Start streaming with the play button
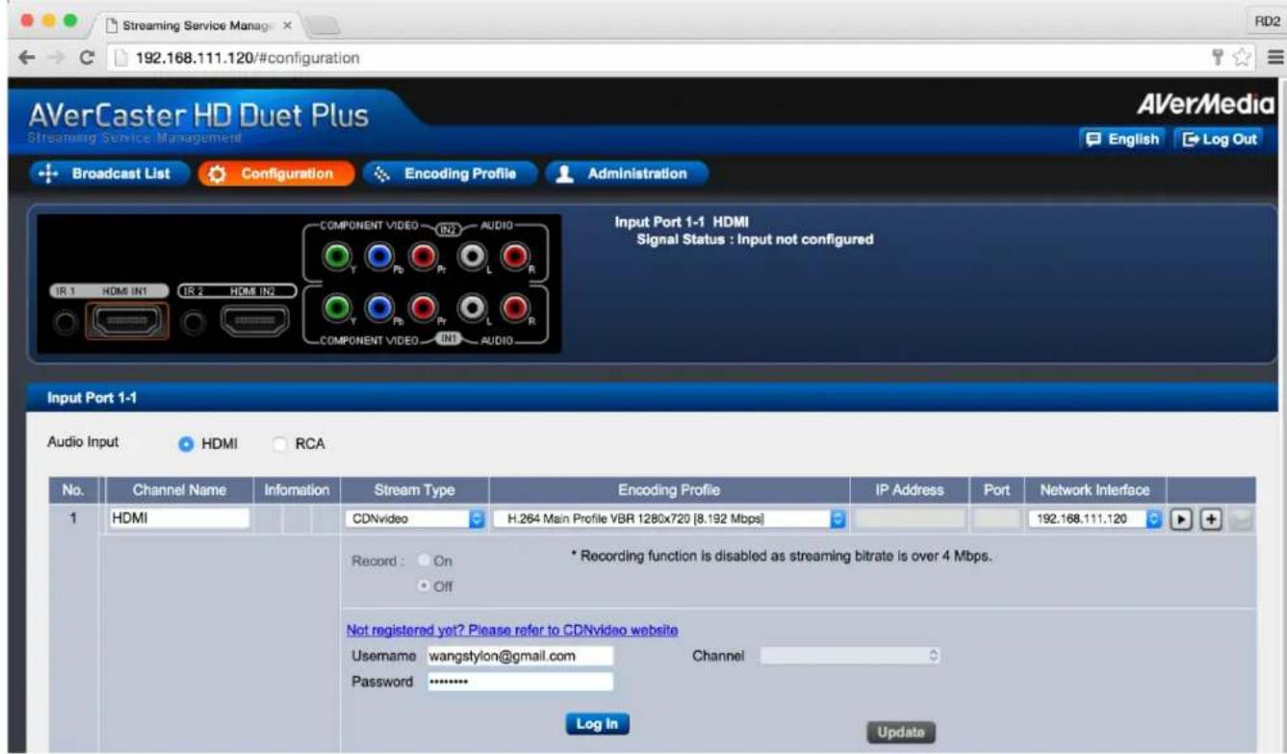The height and width of the screenshot is (754, 1287). (1181, 518)
